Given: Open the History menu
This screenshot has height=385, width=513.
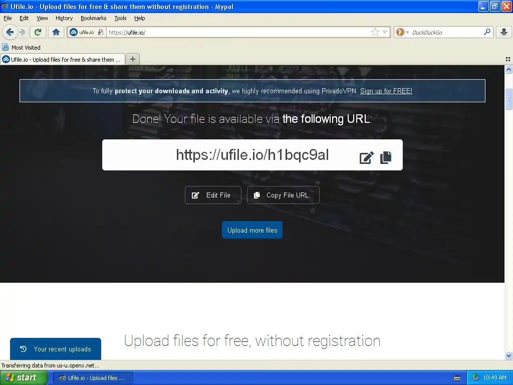Looking at the screenshot, I should click(64, 18).
